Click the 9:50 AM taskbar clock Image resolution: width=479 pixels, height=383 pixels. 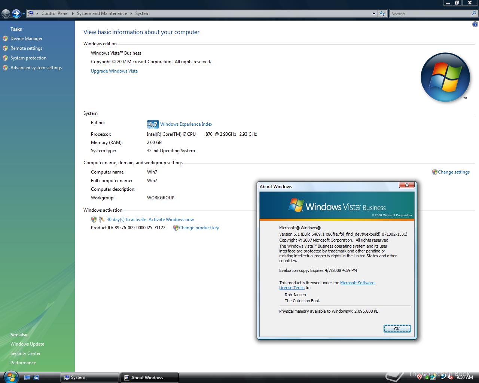point(465,377)
